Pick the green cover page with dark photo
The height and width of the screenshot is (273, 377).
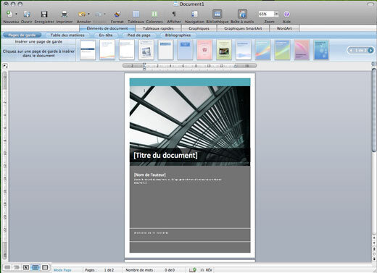click(x=224, y=50)
